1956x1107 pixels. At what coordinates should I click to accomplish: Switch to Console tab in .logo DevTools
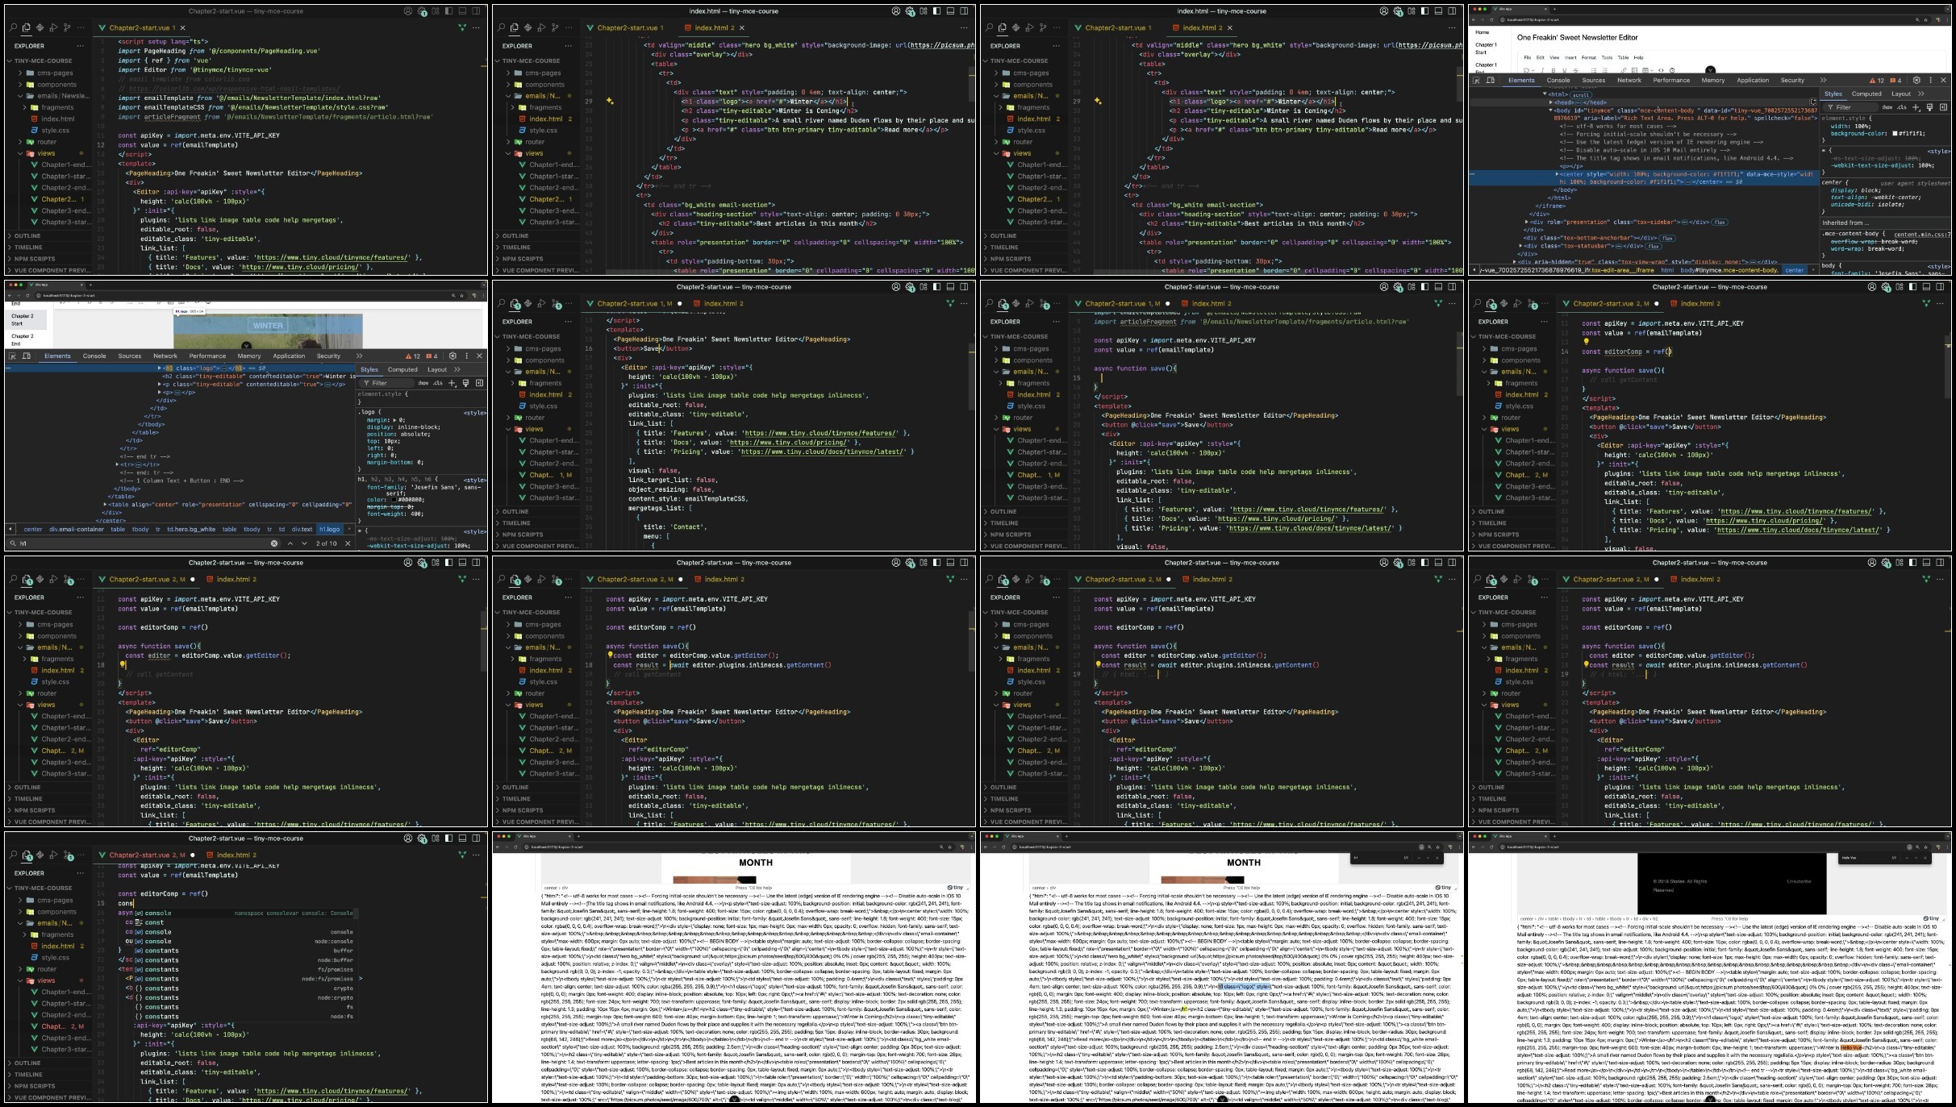[x=94, y=356]
